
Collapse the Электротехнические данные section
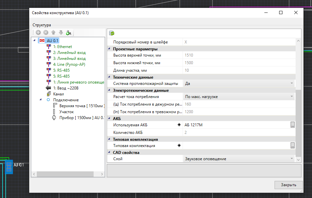click(x=109, y=90)
